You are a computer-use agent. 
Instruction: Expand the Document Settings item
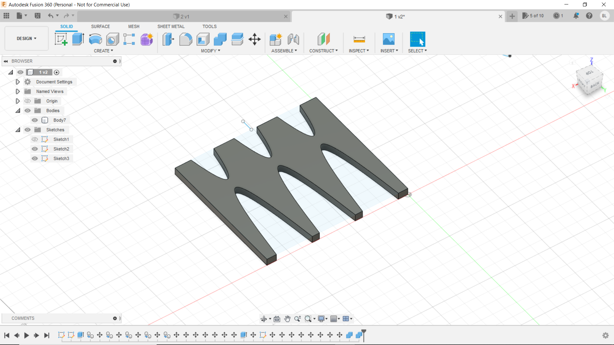click(18, 82)
